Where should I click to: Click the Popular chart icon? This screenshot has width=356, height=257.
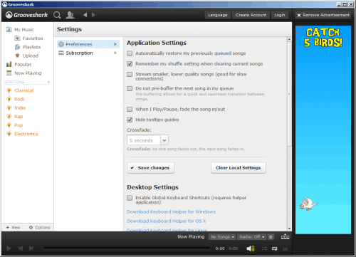tap(9, 64)
